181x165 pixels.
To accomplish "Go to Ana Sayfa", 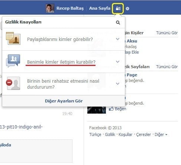I will [x=100, y=8].
